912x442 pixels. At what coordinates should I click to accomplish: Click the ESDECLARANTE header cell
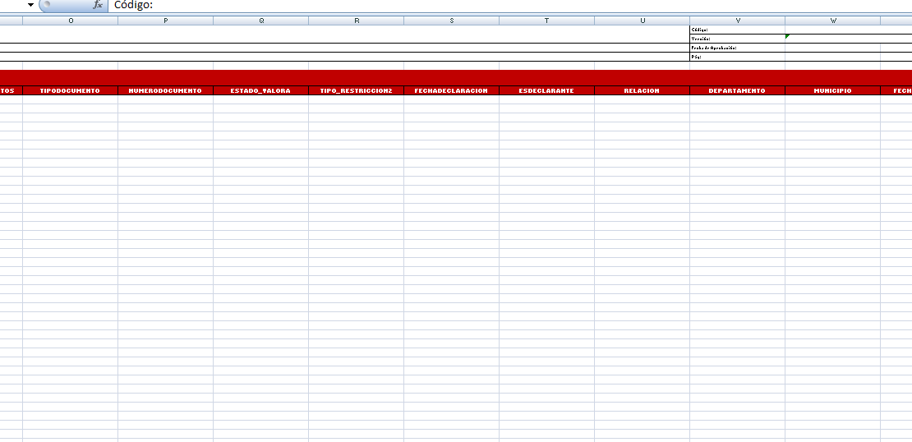coord(547,90)
